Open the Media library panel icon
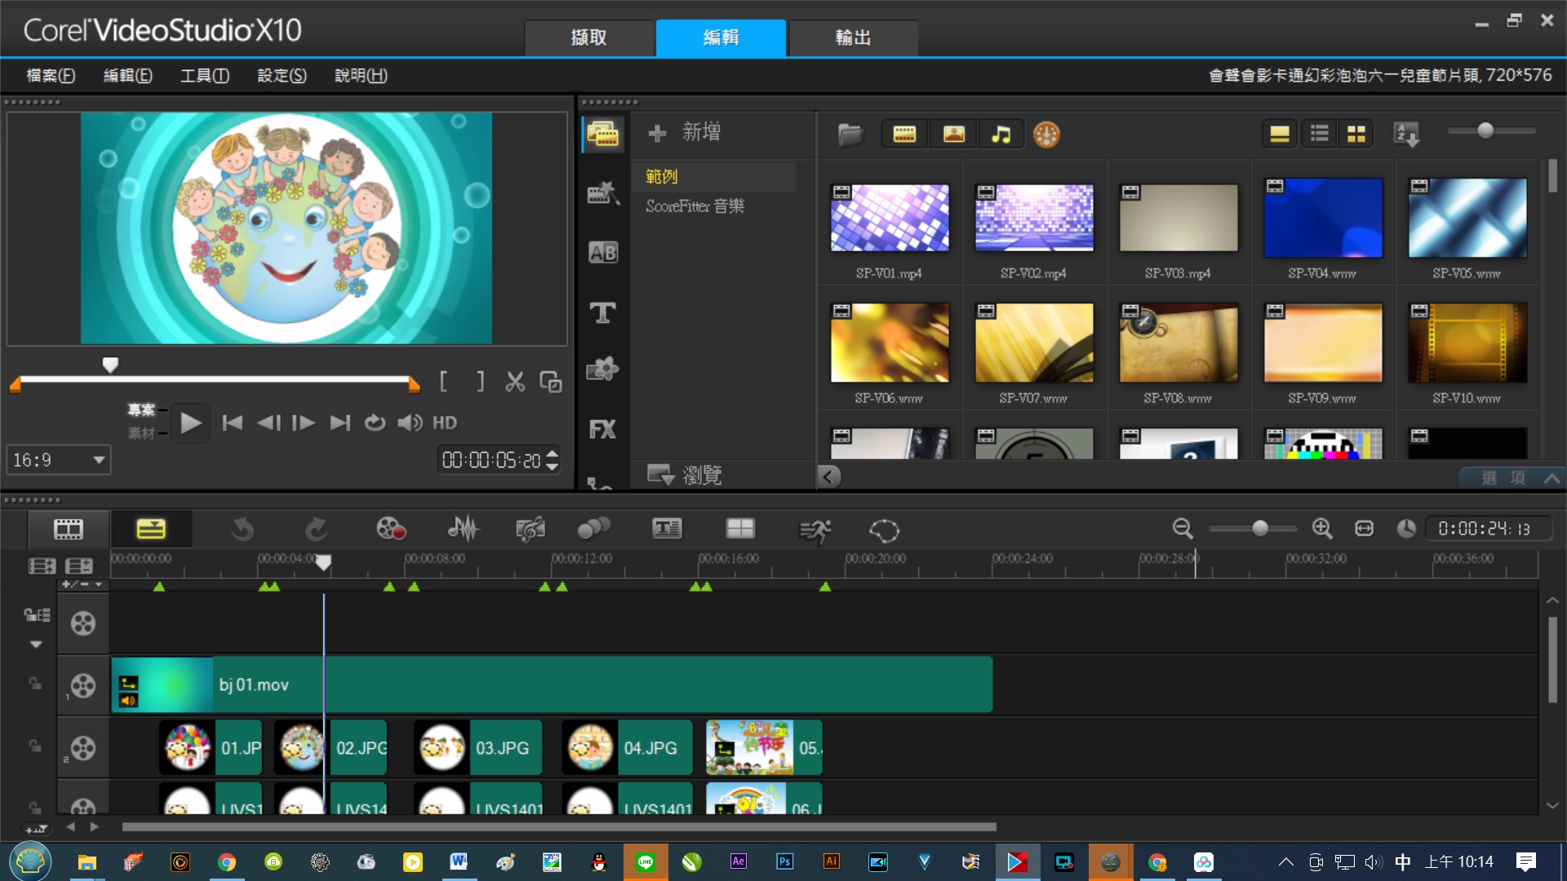The width and height of the screenshot is (1567, 881). 603,135
